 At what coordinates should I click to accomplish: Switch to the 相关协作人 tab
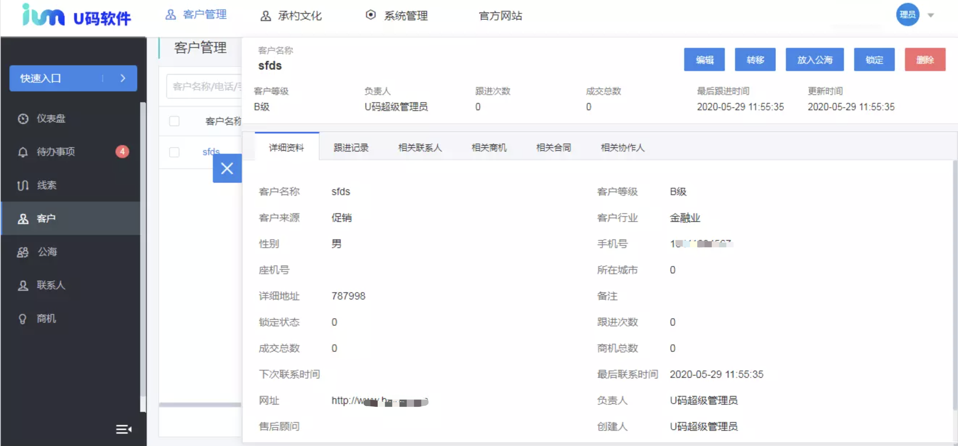coord(622,148)
